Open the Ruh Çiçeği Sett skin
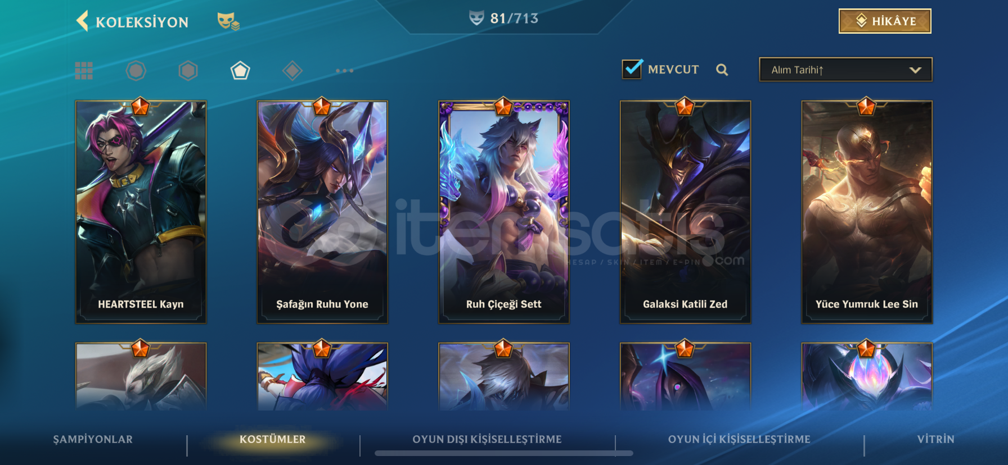Screen dimensions: 1008x465 (x=504, y=212)
